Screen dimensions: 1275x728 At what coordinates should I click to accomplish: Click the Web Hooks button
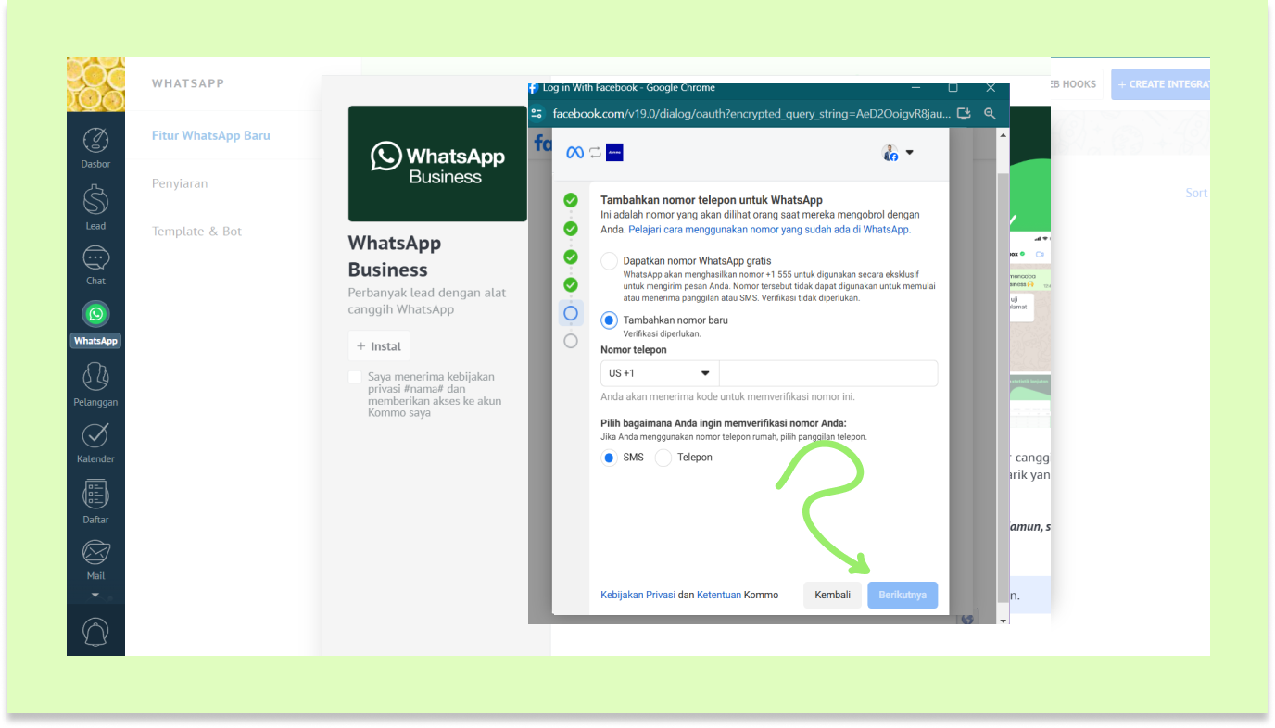pyautogui.click(x=1075, y=83)
